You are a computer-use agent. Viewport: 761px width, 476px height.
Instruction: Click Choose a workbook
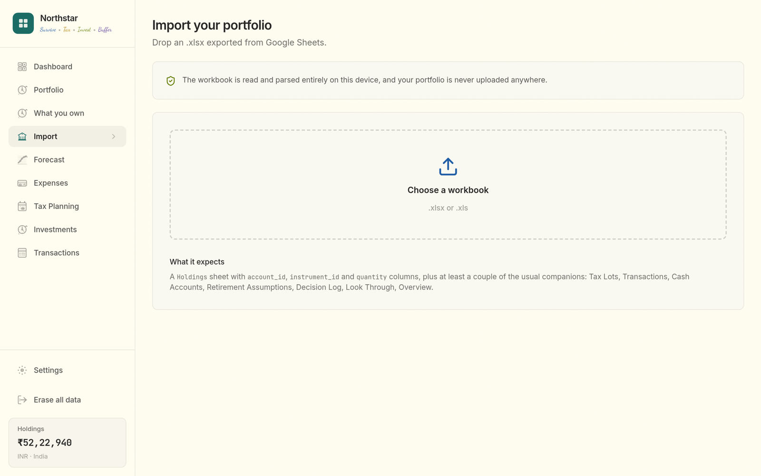click(448, 190)
